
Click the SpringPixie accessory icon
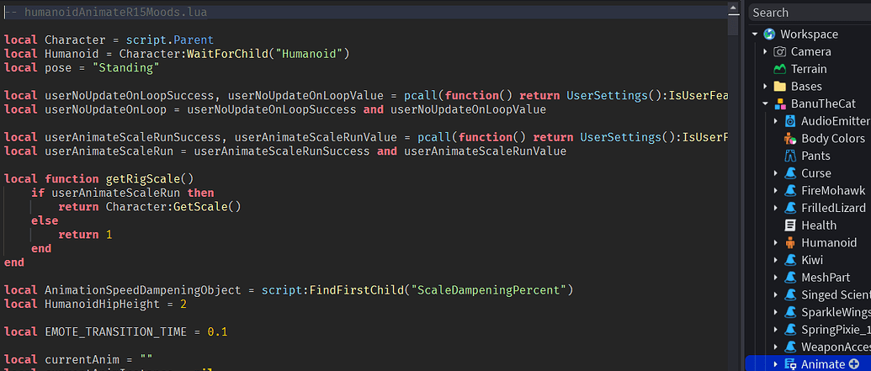pos(790,329)
